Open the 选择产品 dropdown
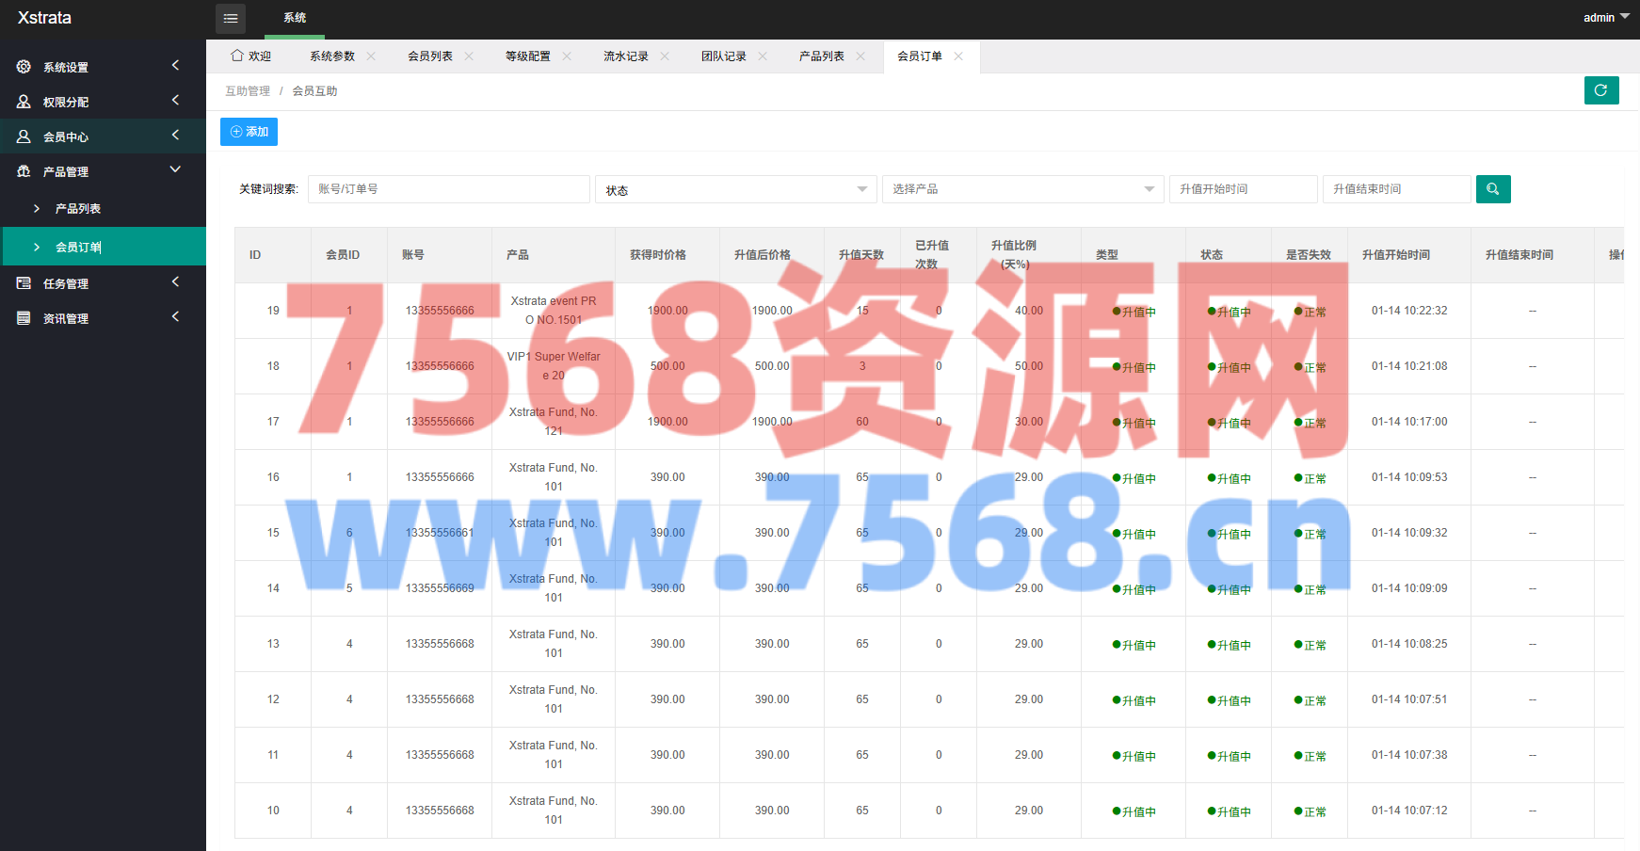 coord(1022,189)
